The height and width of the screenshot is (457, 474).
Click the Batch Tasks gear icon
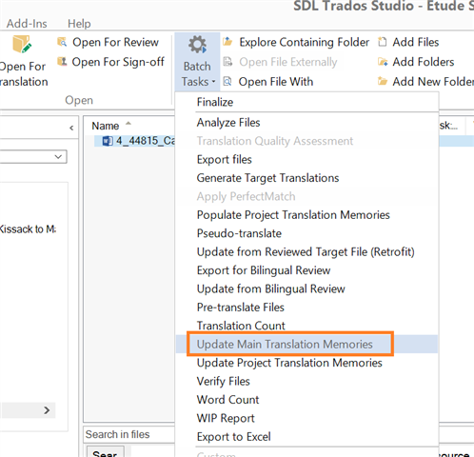tap(197, 45)
